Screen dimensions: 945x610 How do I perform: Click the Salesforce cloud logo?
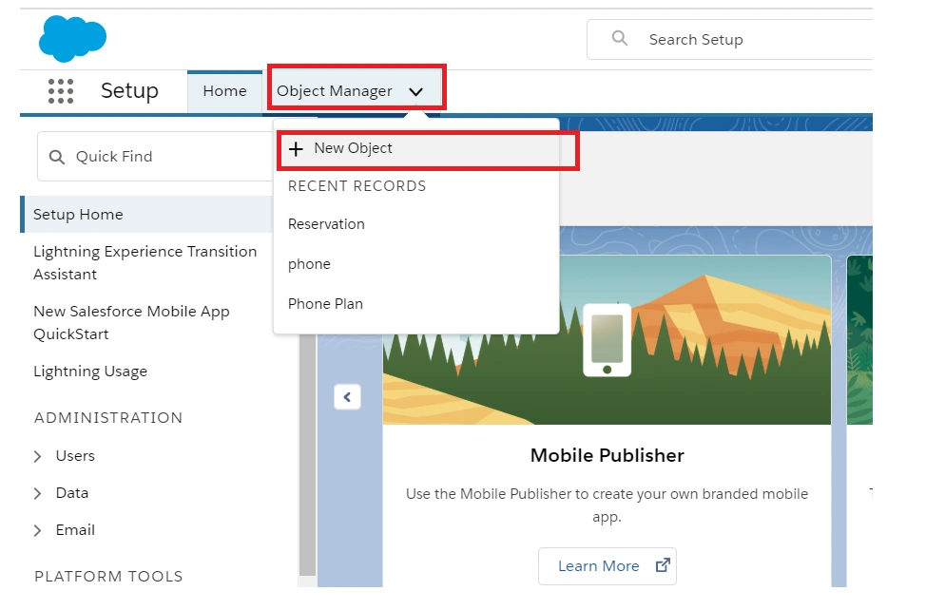(72, 39)
